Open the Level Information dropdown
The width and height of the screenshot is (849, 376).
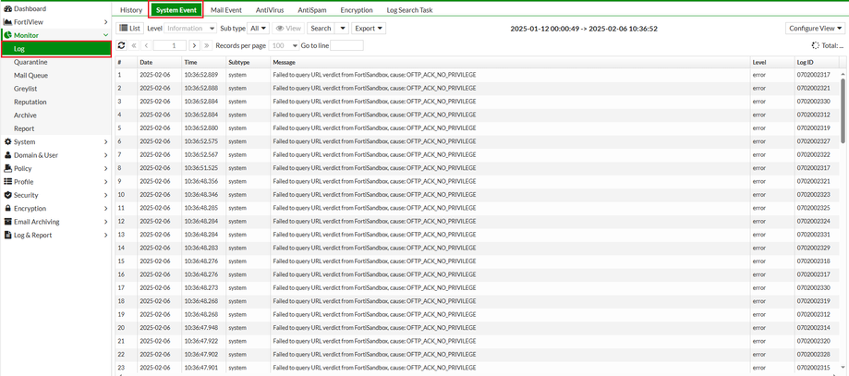click(x=190, y=28)
